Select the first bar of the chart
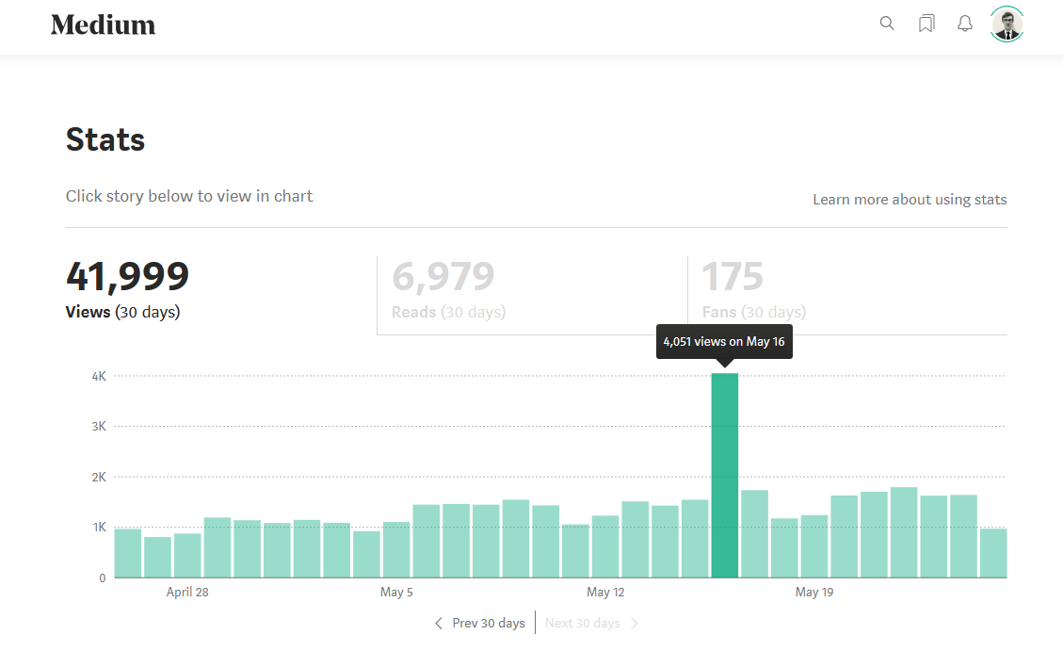Viewport: 1063px width, 651px height. [x=128, y=553]
